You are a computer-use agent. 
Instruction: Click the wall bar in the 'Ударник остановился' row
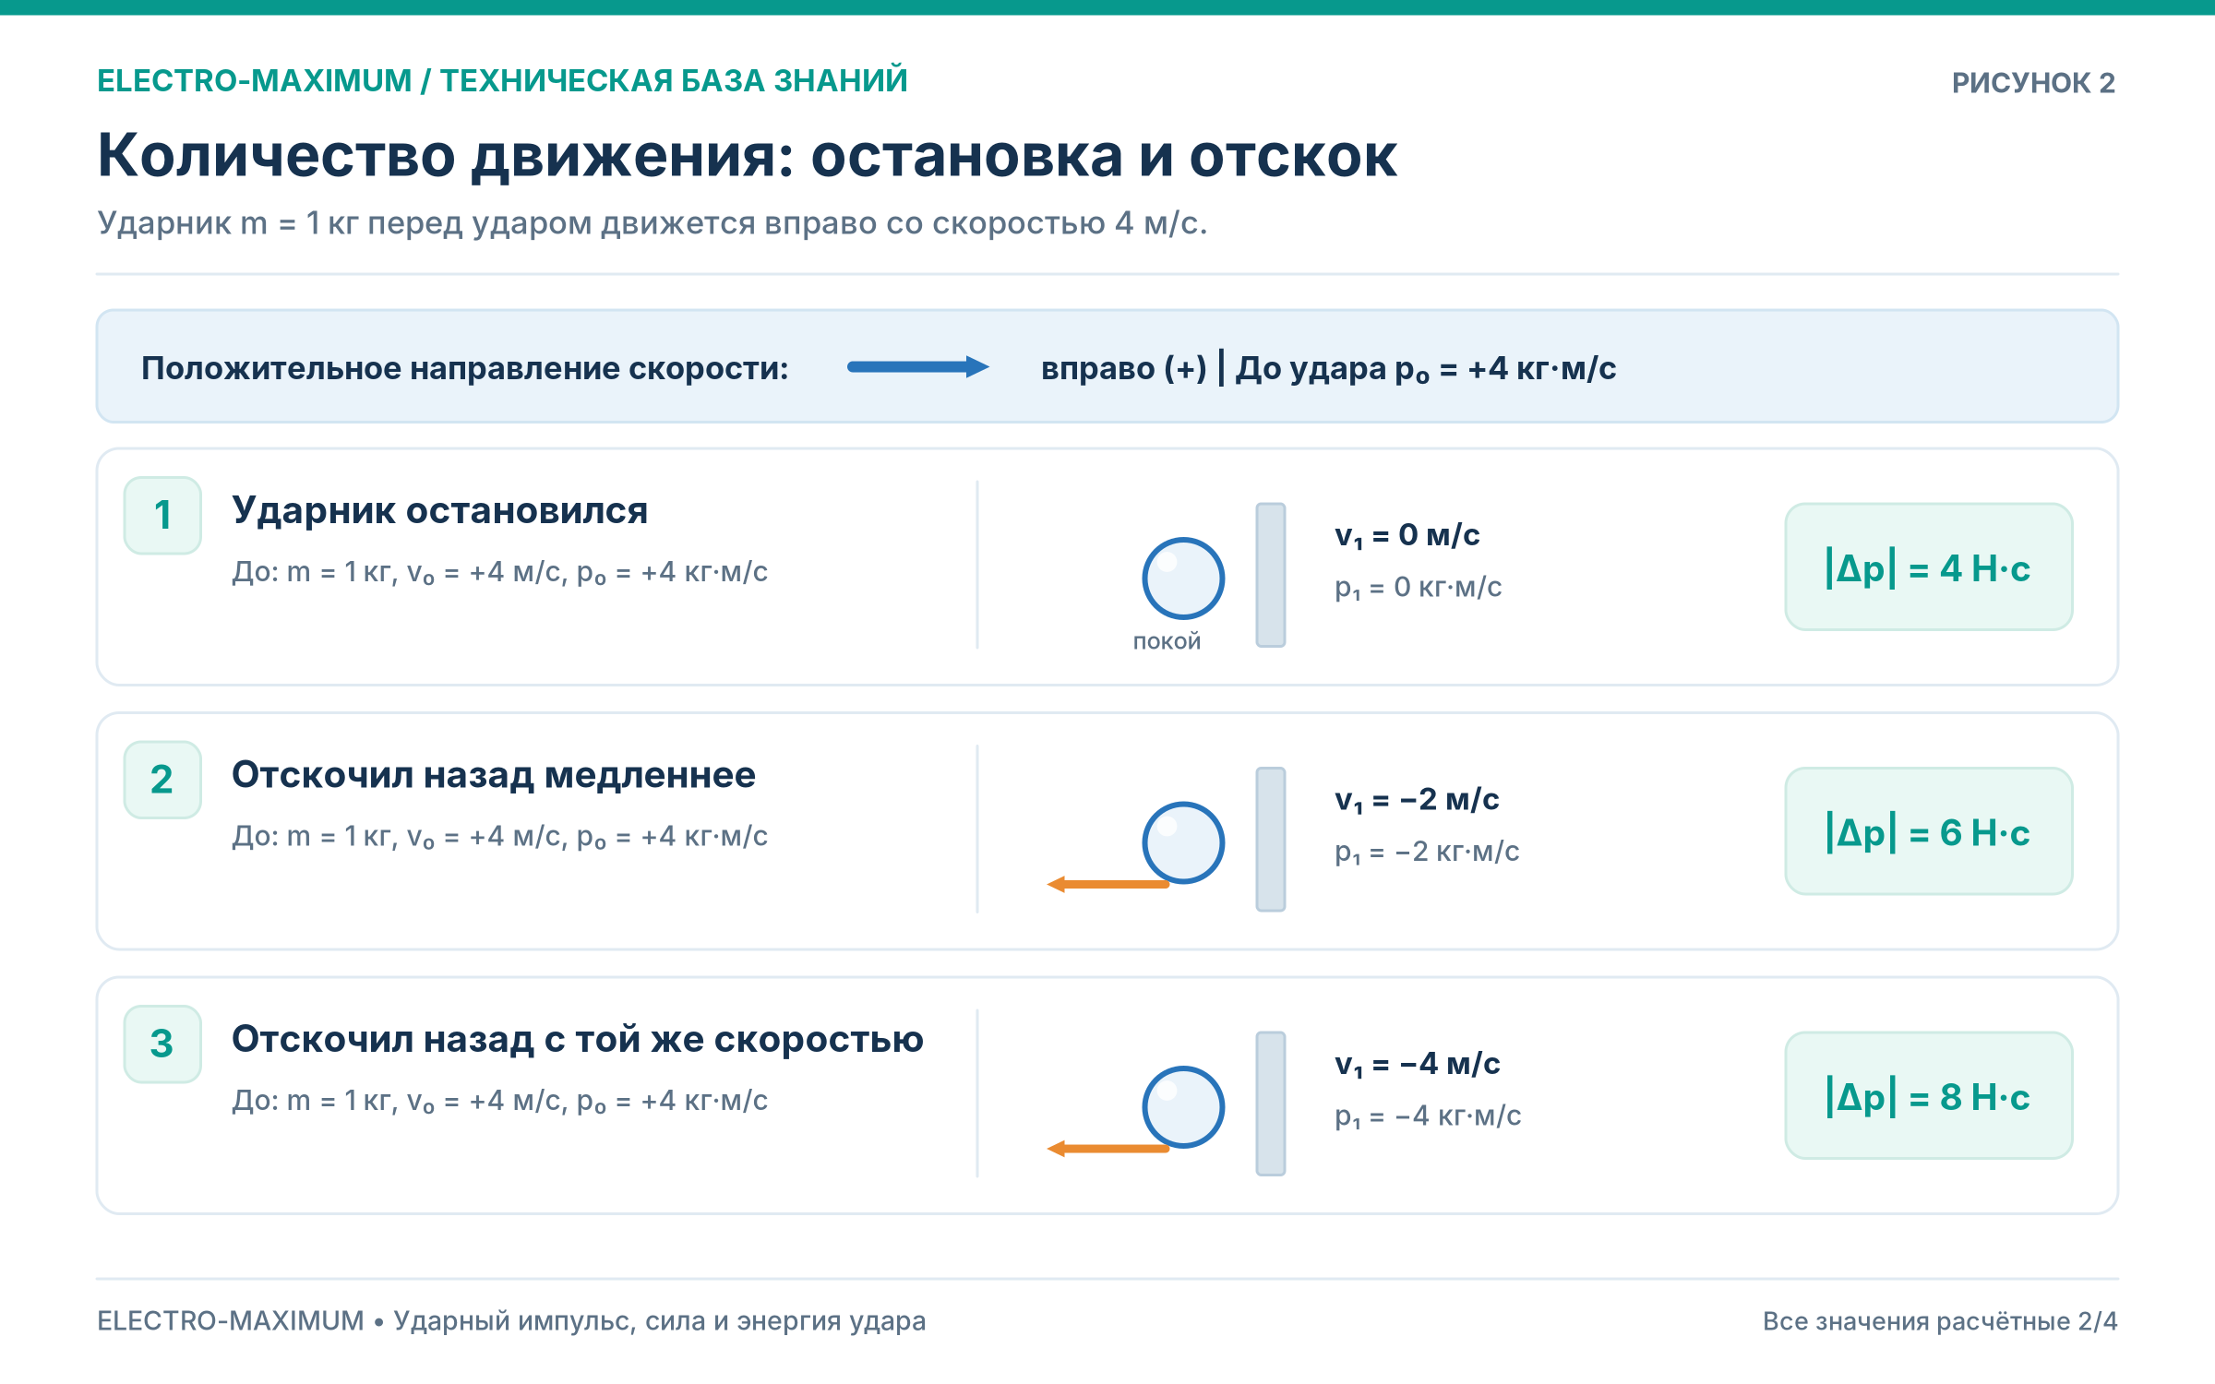1271,575
